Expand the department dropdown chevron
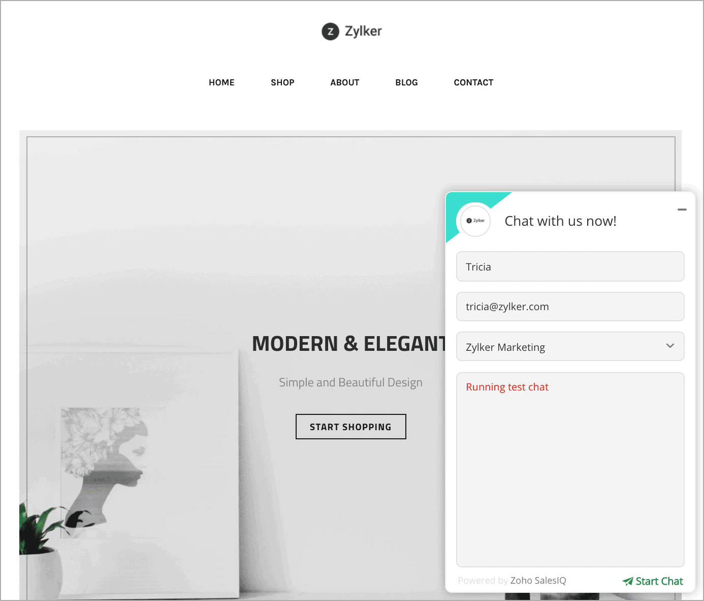The image size is (704, 601). (670, 346)
